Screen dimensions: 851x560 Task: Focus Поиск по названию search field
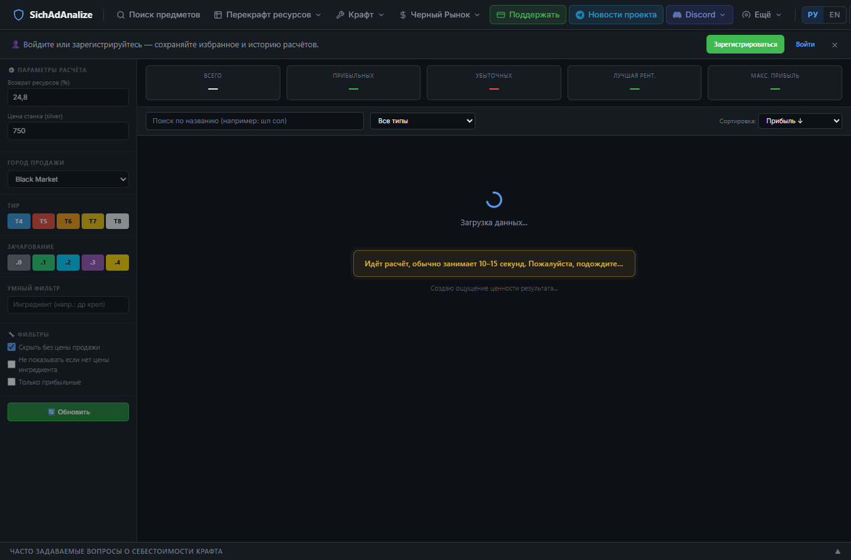tap(254, 121)
